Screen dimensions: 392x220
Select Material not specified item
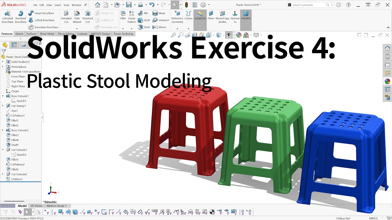(x=24, y=71)
